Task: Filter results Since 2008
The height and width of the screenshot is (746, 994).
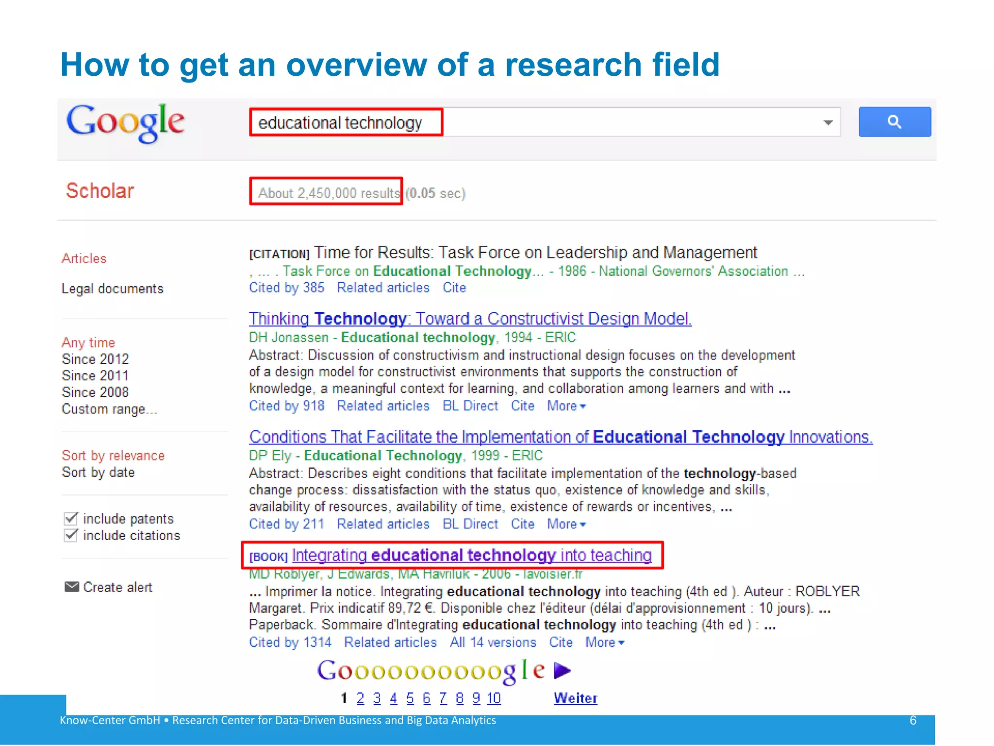Action: pyautogui.click(x=95, y=392)
